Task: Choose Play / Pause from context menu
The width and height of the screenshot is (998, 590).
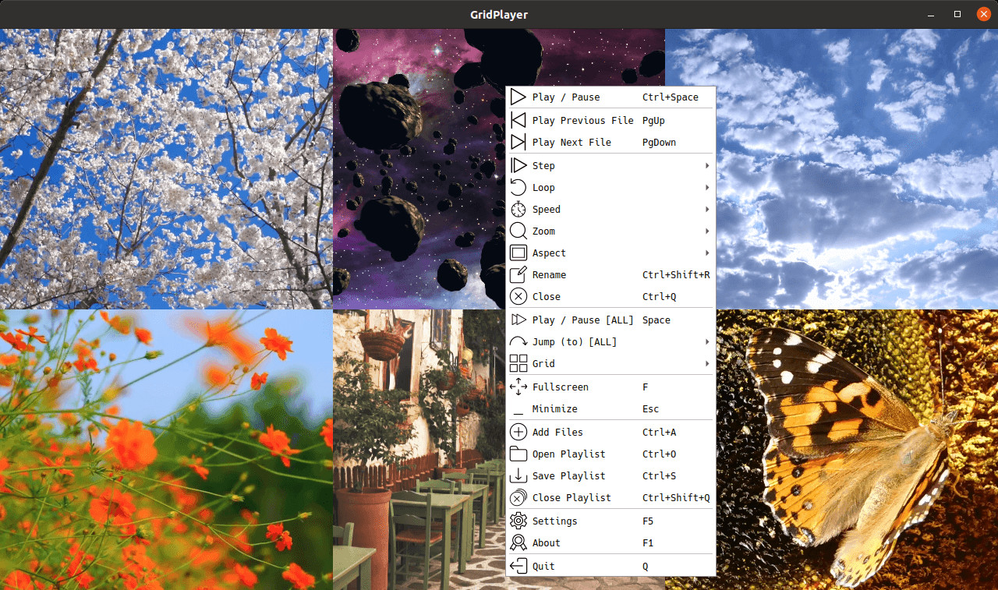Action: click(610, 97)
